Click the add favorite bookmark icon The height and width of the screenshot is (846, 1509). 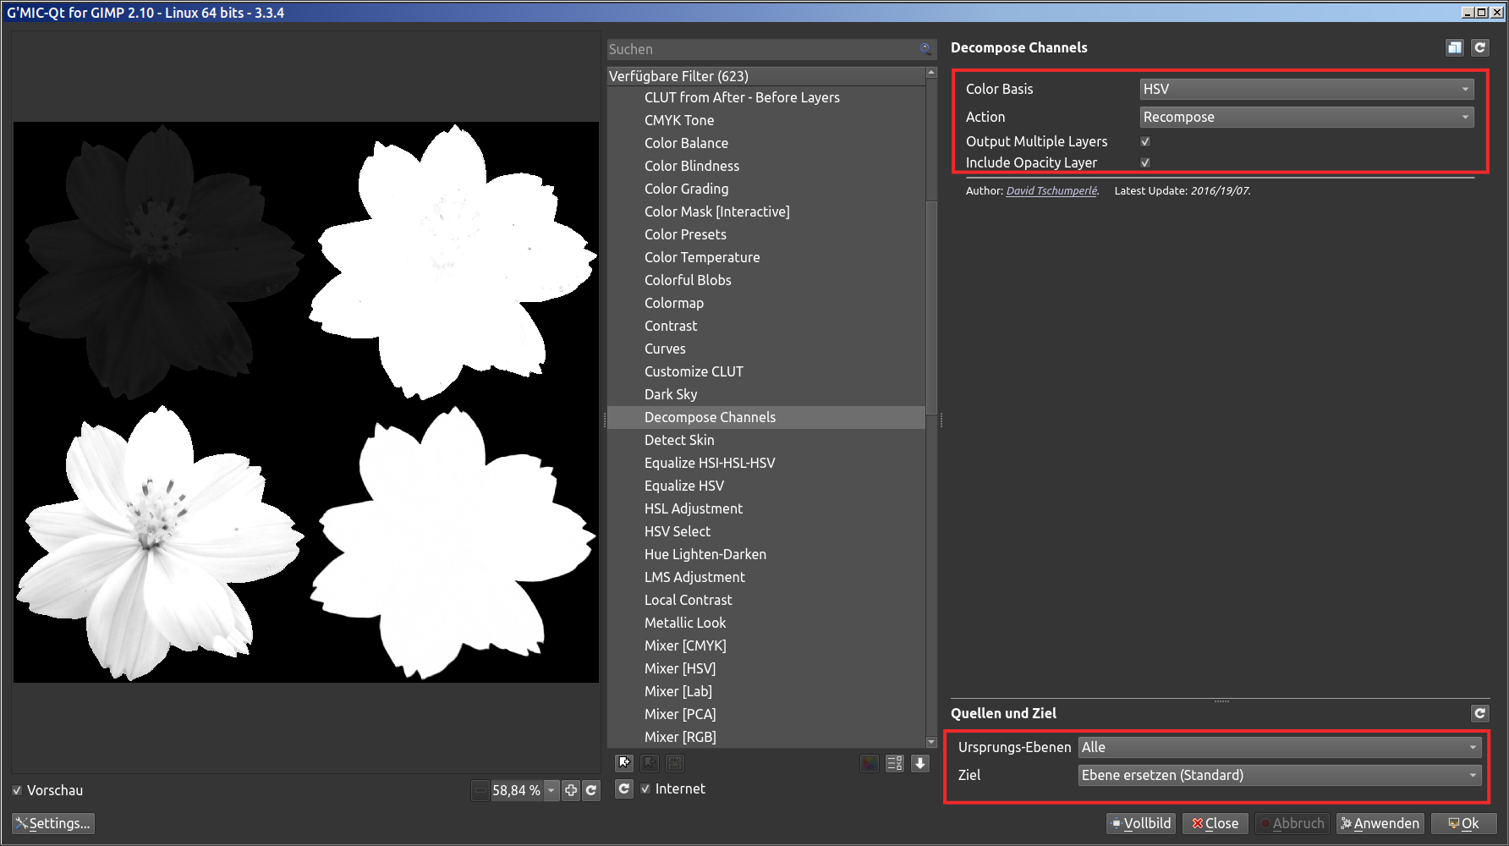click(x=624, y=763)
